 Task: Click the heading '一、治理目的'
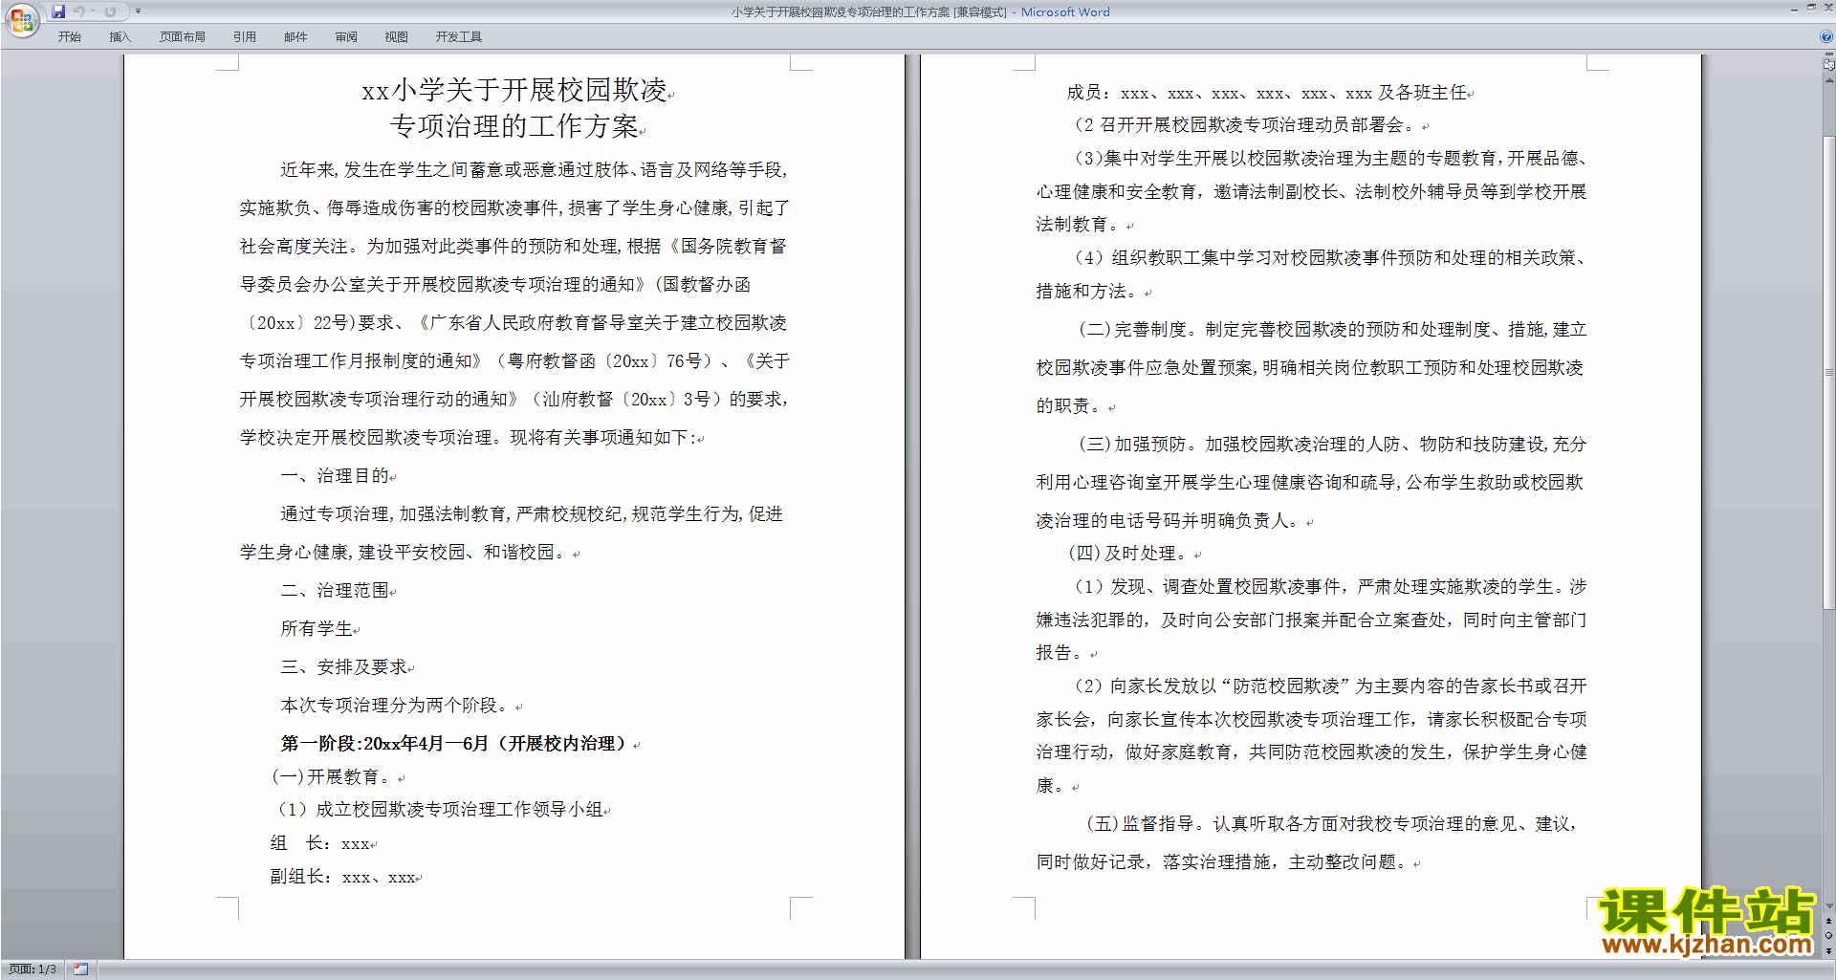click(337, 476)
